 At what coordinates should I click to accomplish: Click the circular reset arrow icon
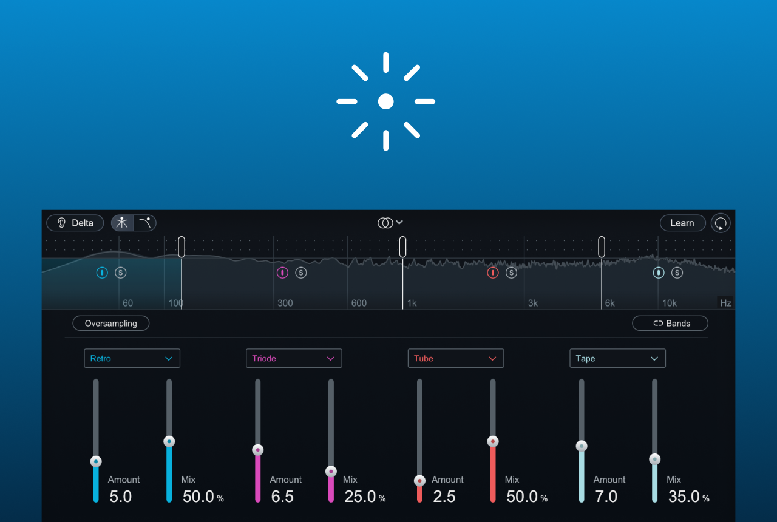[x=721, y=223]
